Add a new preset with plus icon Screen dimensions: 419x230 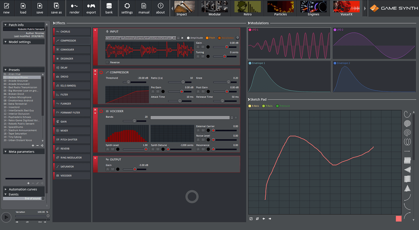tap(33, 146)
